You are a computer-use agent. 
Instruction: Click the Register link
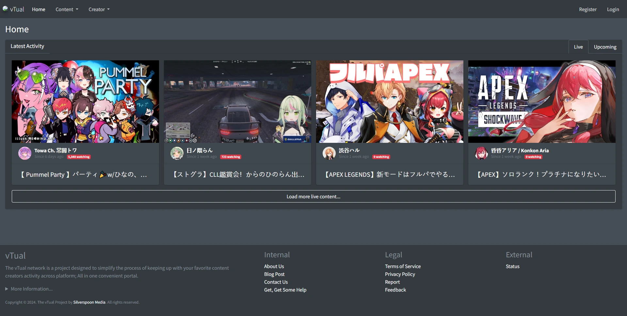point(587,9)
